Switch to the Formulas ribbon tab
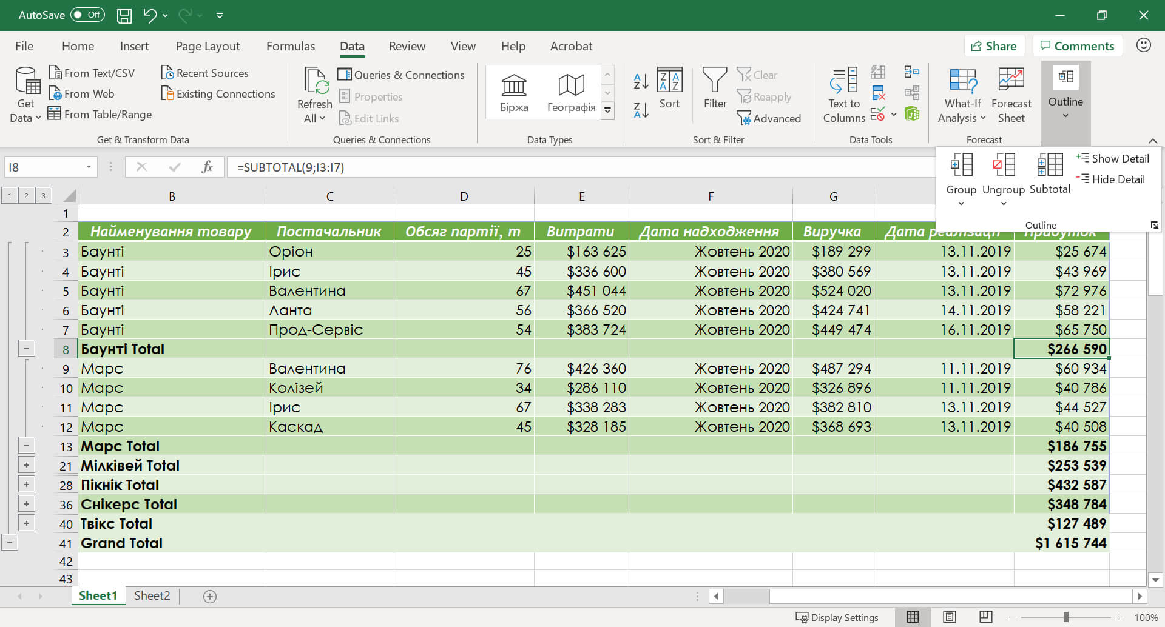The width and height of the screenshot is (1165, 627). (290, 46)
